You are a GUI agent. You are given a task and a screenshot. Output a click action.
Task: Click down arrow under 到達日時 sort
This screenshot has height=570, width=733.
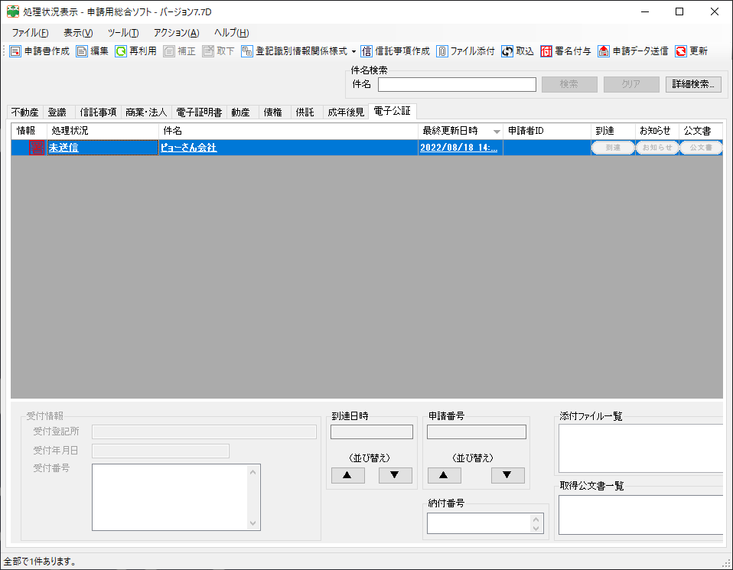[x=395, y=475]
